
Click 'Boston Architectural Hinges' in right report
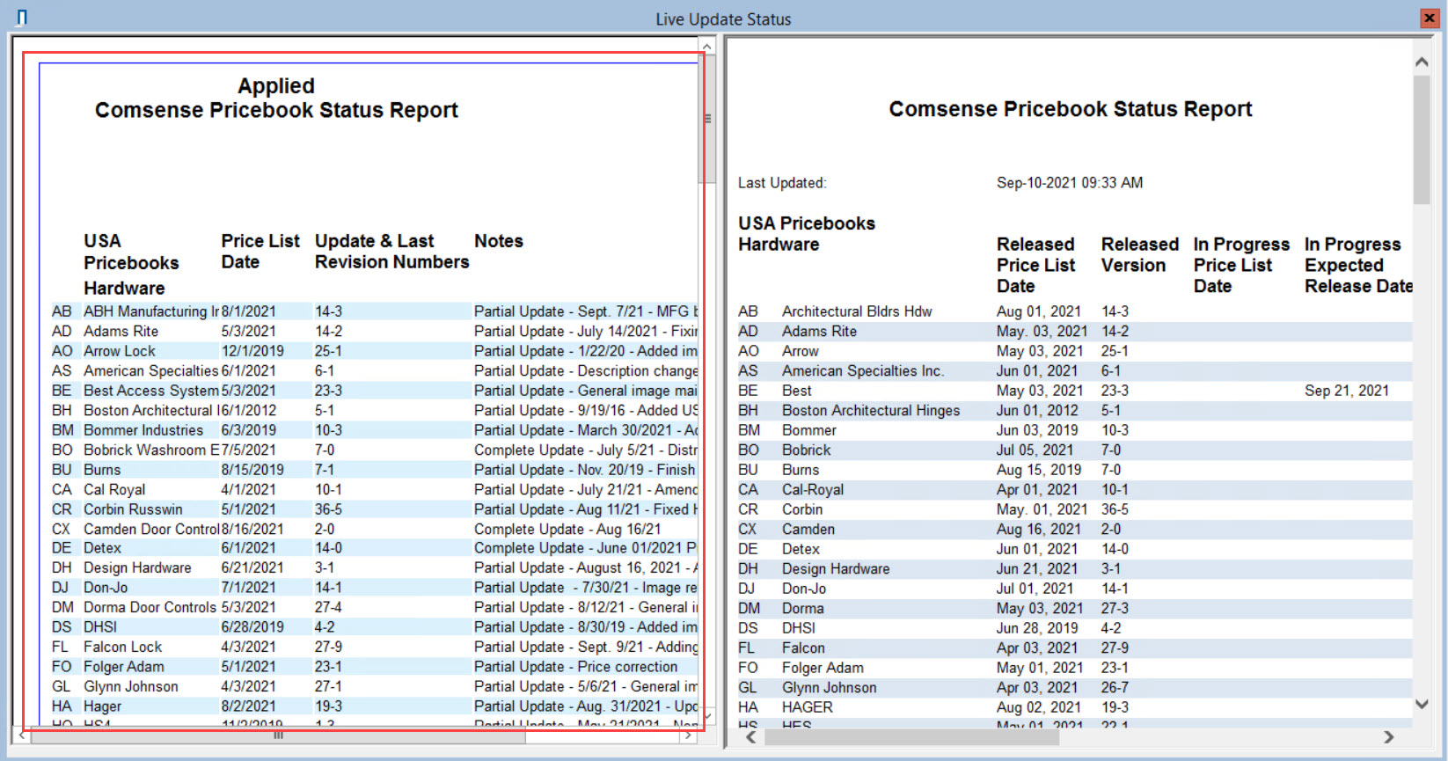coord(871,411)
